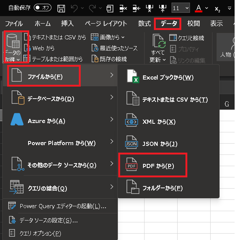Switch to the 表示 ribbon tab
Viewport: 238px width, 240px height.
(216, 24)
